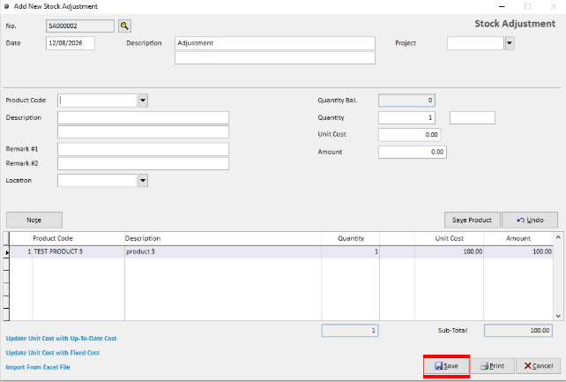This screenshot has width=566, height=382.
Task: Click the Amount column header
Action: 518,238
